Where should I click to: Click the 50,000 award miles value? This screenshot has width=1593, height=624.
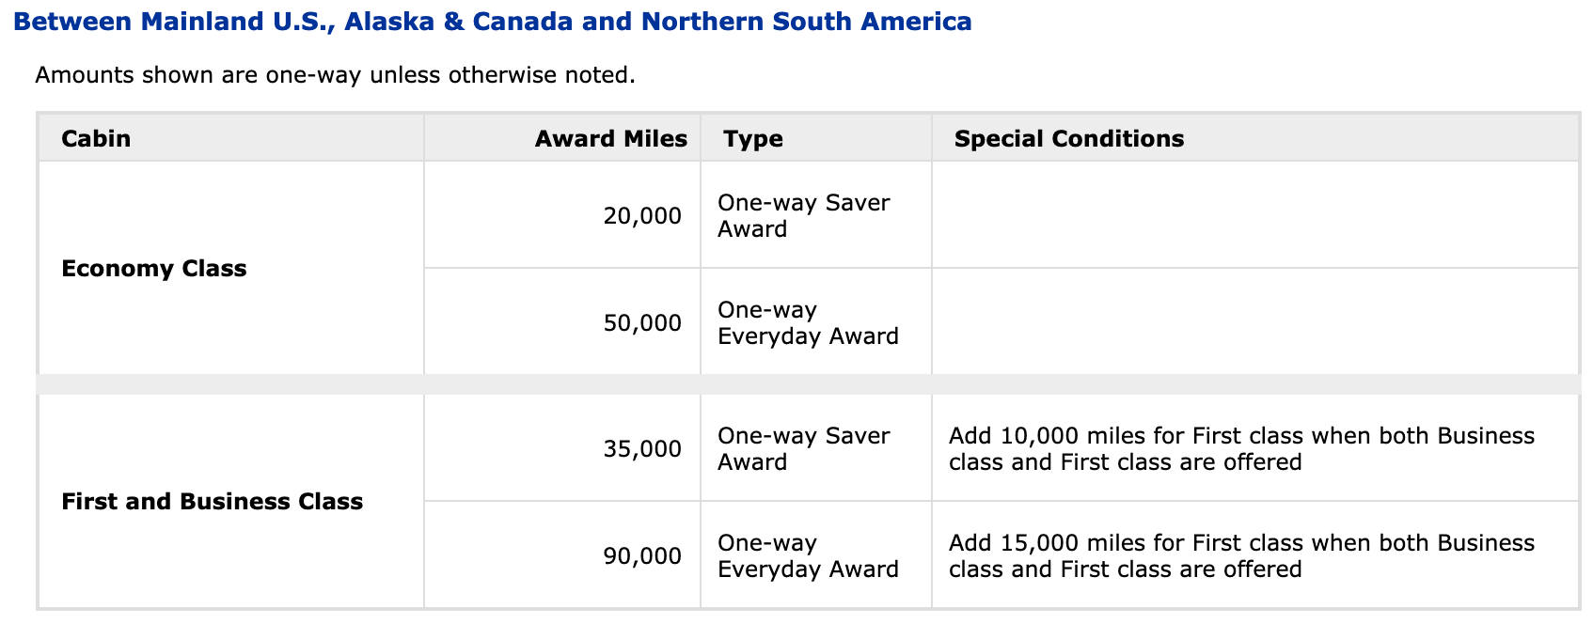click(642, 323)
